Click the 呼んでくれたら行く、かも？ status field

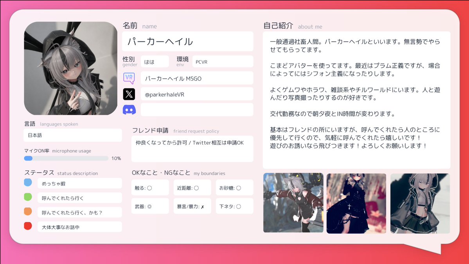(x=79, y=212)
